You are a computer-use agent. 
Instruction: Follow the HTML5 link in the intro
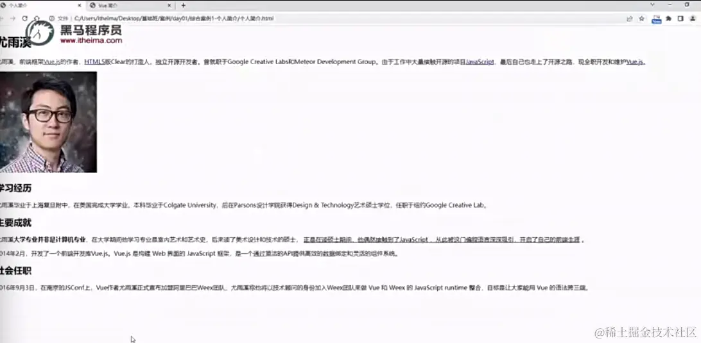coord(94,62)
